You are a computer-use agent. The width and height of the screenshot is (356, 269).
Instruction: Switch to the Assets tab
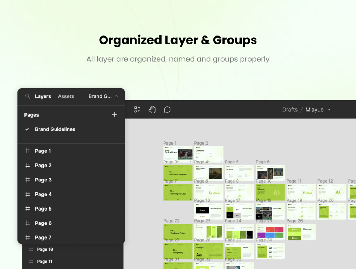tap(66, 96)
